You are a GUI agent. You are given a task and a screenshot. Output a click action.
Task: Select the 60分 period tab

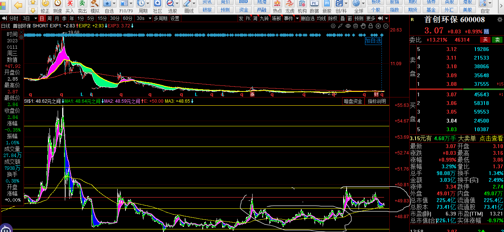(127, 18)
